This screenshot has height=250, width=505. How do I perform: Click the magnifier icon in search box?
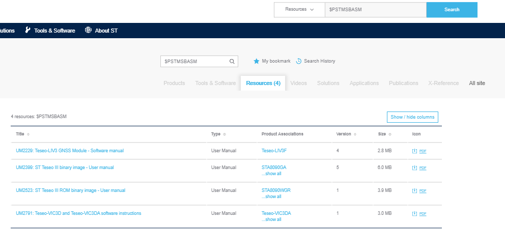coord(232,62)
